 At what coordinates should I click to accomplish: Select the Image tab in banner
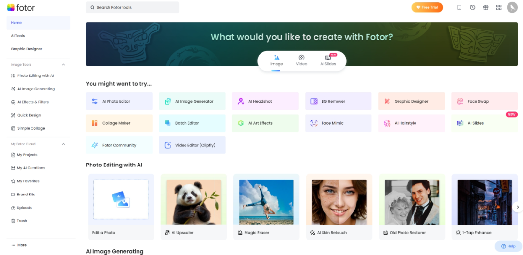click(277, 60)
